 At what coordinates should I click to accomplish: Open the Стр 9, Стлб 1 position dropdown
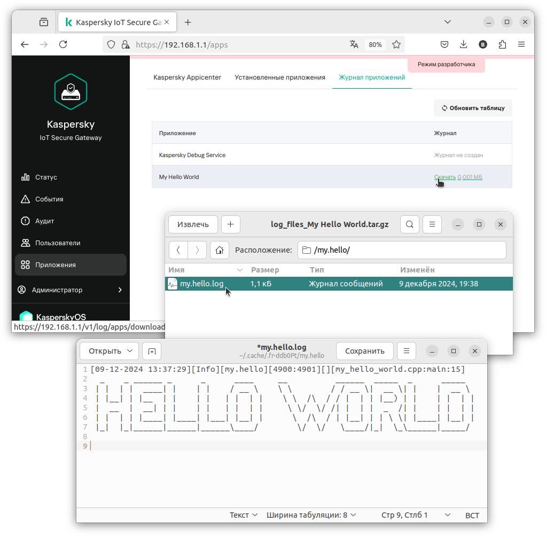(416, 515)
